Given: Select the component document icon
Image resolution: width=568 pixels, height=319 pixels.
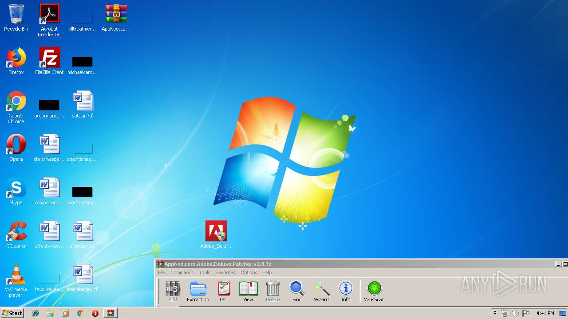Looking at the screenshot, I should coord(49,191).
